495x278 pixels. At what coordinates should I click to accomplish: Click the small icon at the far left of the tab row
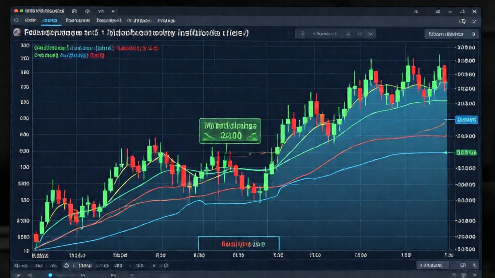[16, 21]
